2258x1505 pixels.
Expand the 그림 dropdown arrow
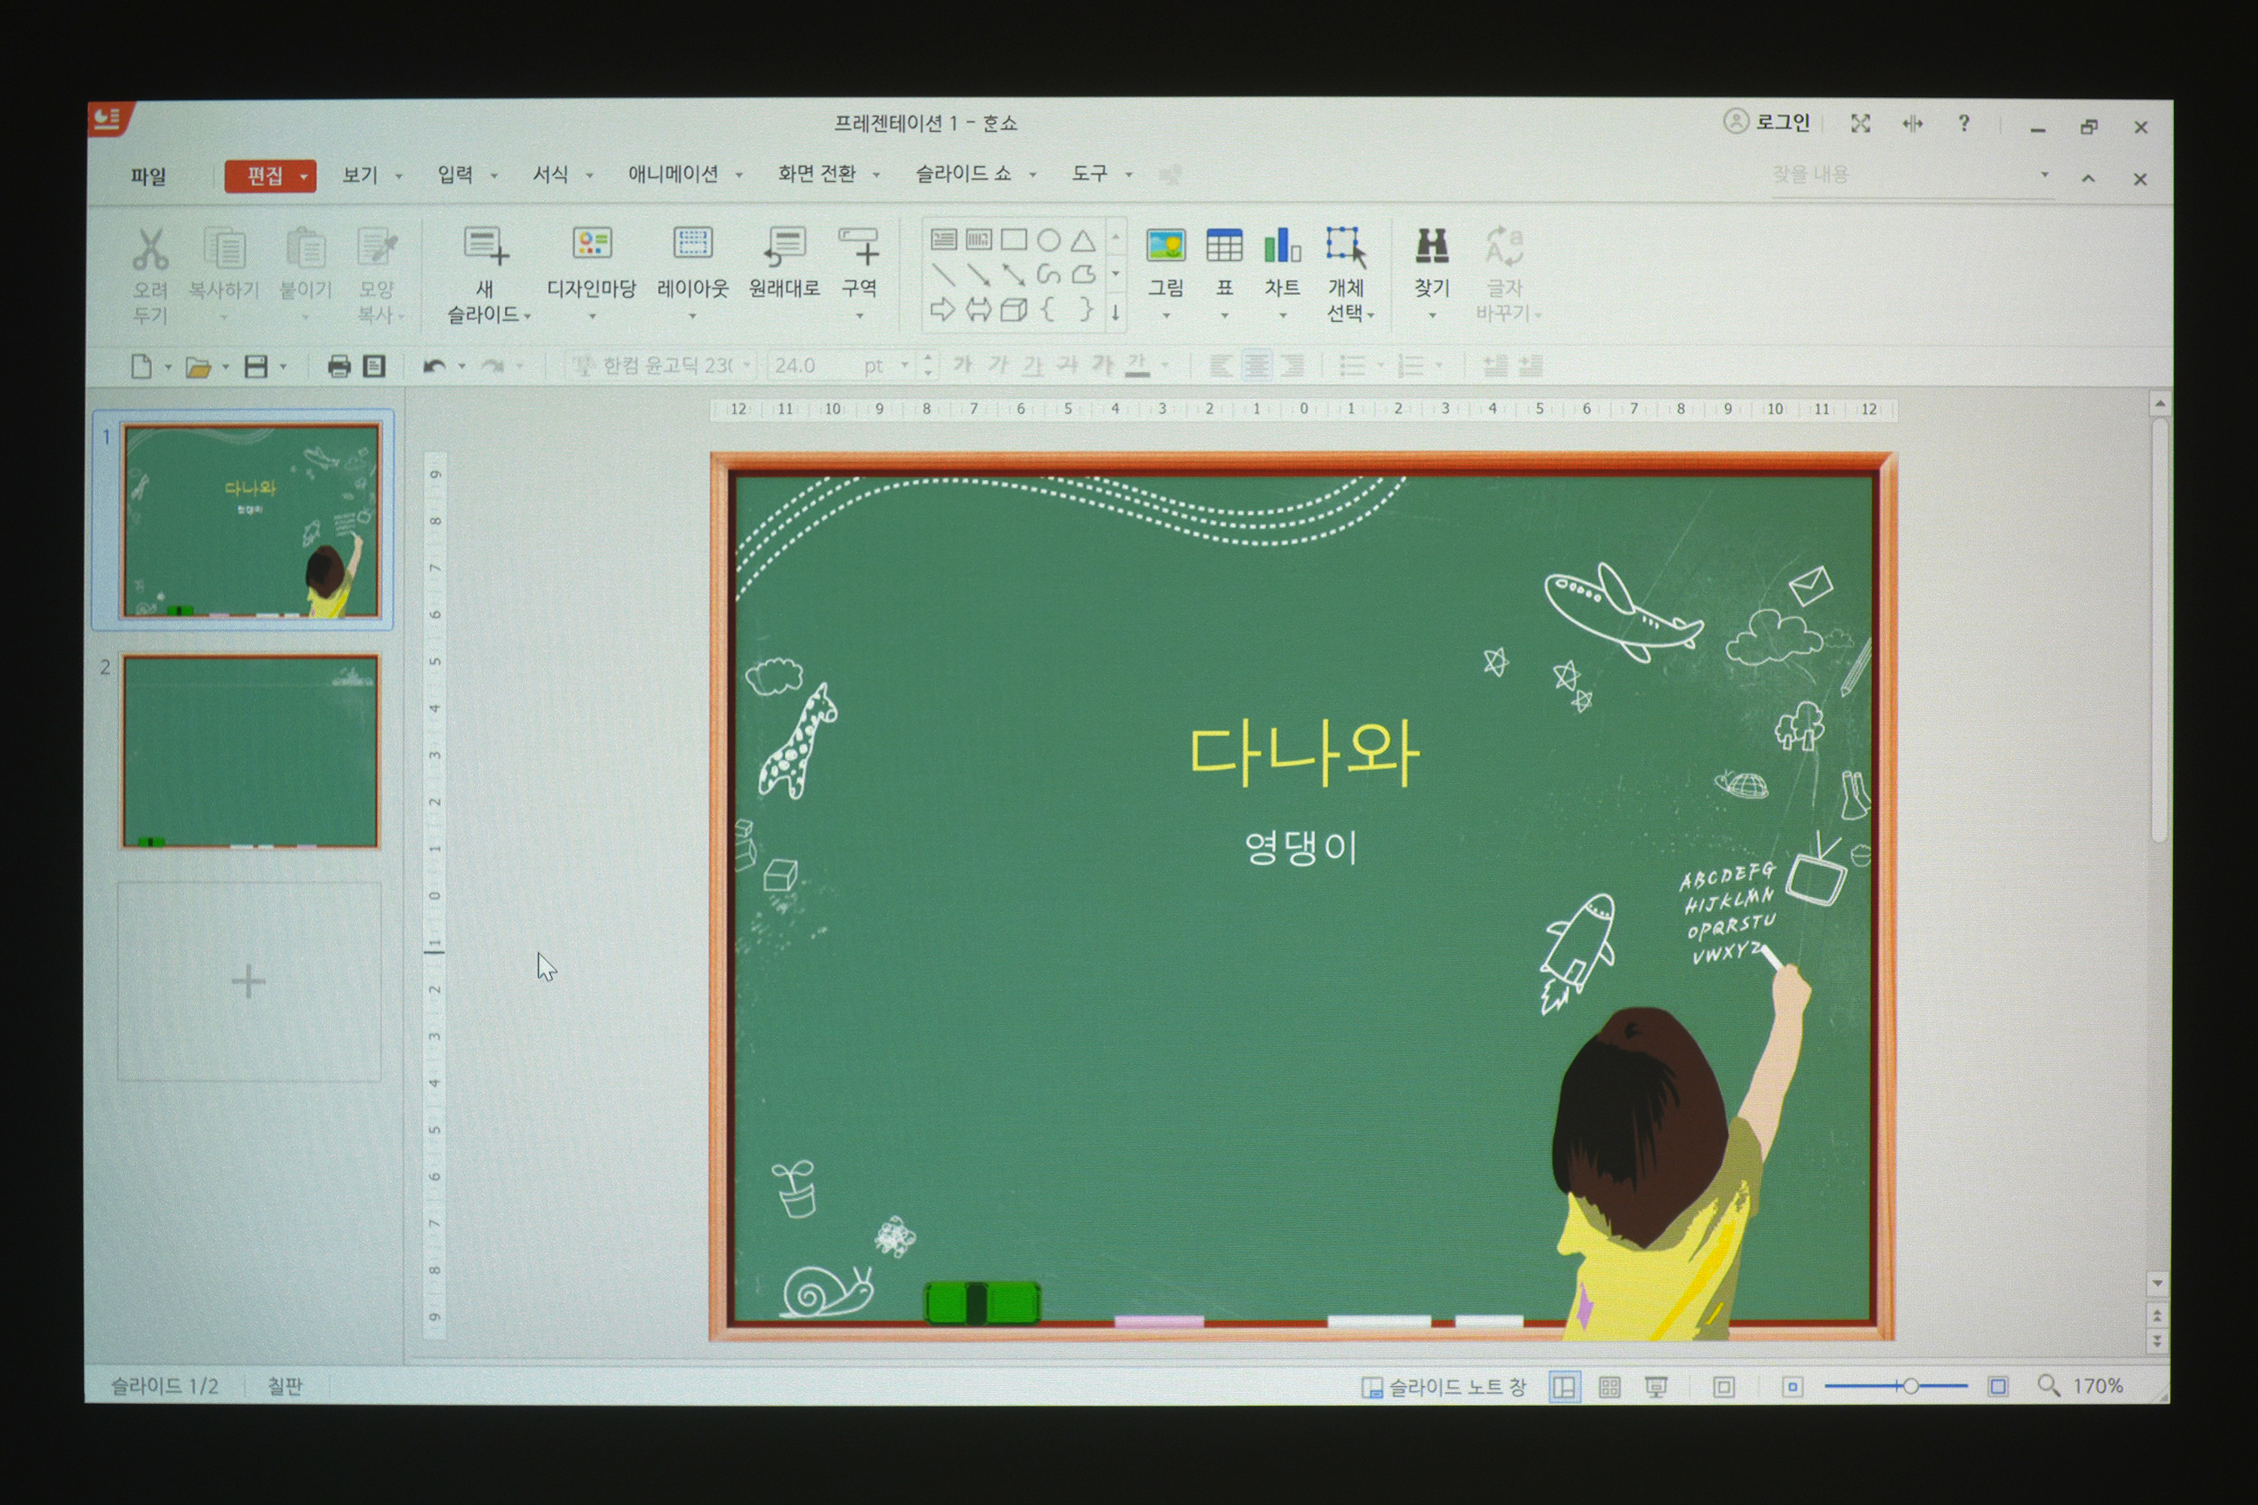[1165, 316]
